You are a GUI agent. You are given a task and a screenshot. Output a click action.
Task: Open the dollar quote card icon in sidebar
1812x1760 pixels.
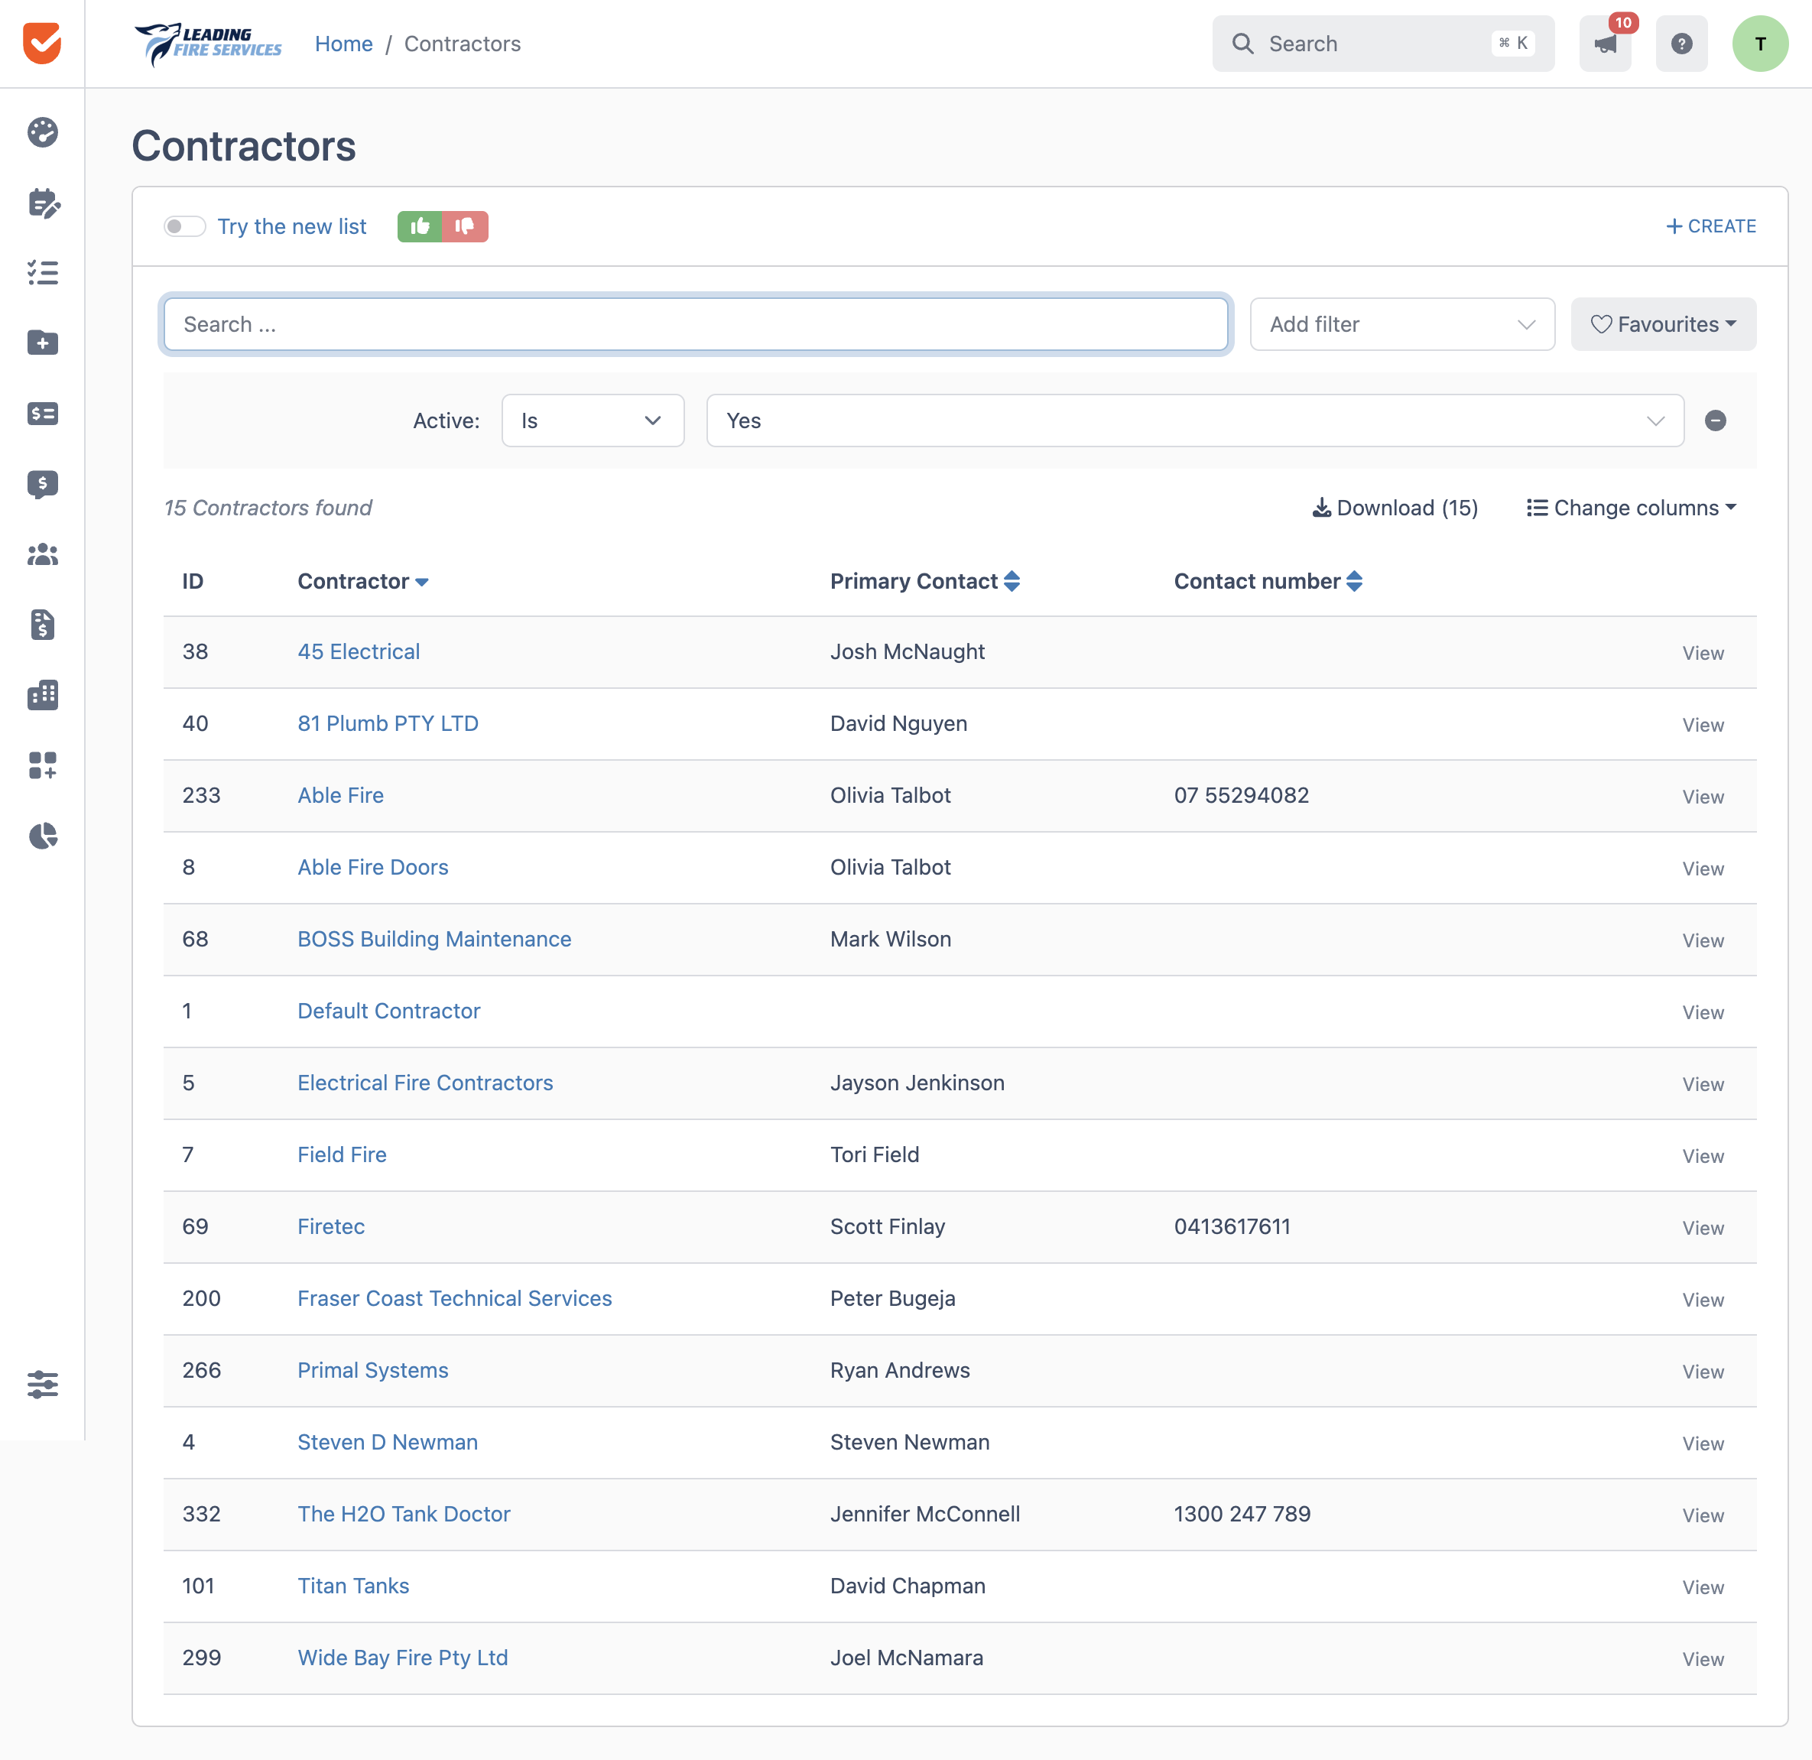coord(43,413)
